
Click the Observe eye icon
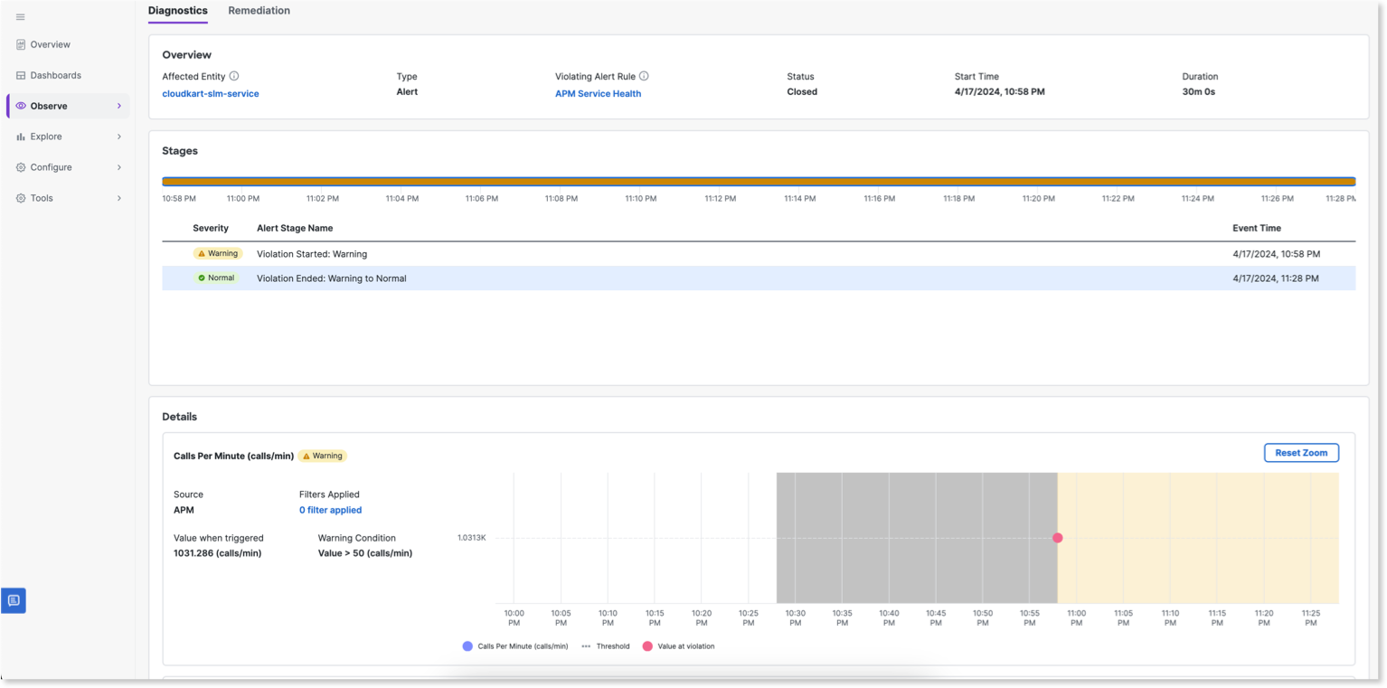(21, 106)
